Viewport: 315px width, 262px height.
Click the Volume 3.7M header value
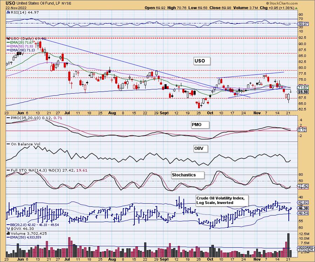(245, 8)
